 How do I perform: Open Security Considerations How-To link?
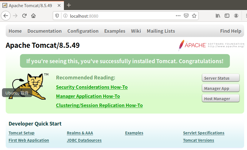coord(92,87)
